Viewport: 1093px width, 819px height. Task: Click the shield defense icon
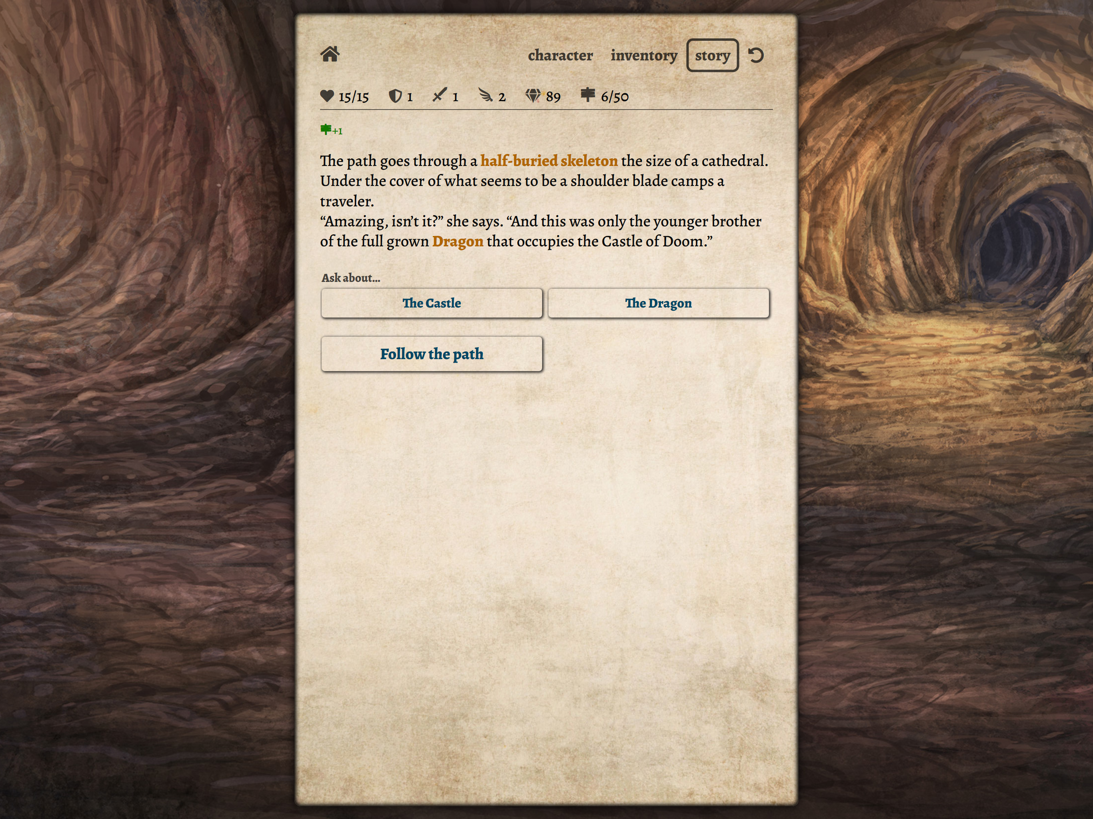pyautogui.click(x=395, y=96)
